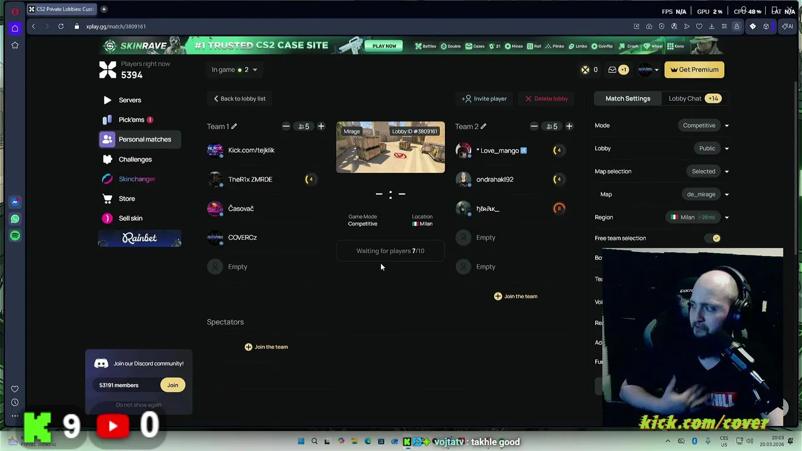Toggle Free team selection switch
The width and height of the screenshot is (802, 451).
tap(712, 238)
